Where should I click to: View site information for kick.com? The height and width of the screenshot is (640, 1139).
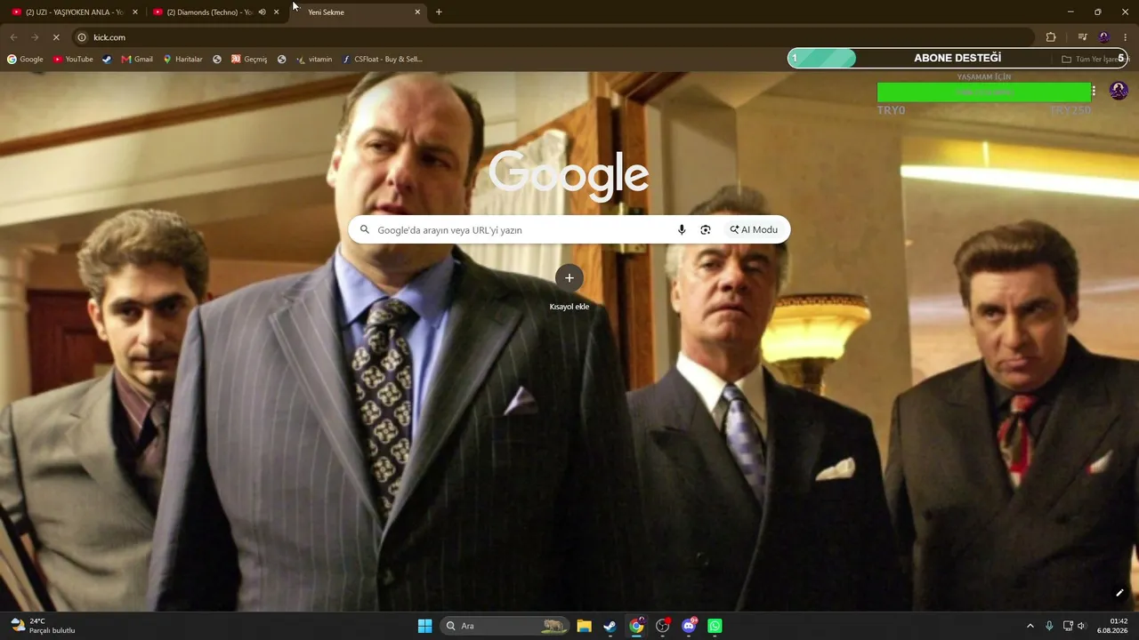(82, 37)
